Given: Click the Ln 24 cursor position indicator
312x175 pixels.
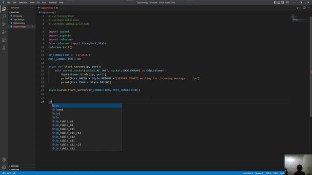Looking at the screenshot, I should (247, 173).
